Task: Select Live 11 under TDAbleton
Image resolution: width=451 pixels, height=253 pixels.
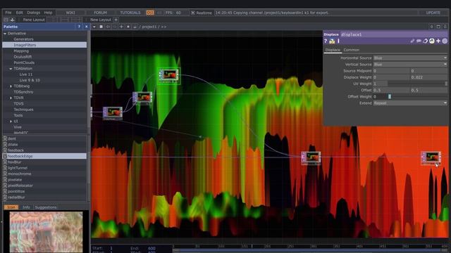Action: [x=26, y=74]
